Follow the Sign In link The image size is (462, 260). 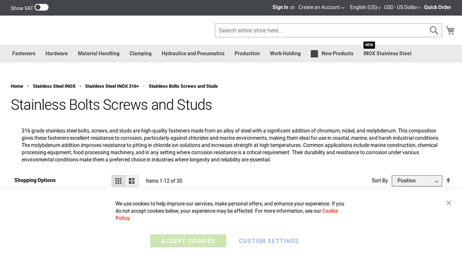point(280,8)
